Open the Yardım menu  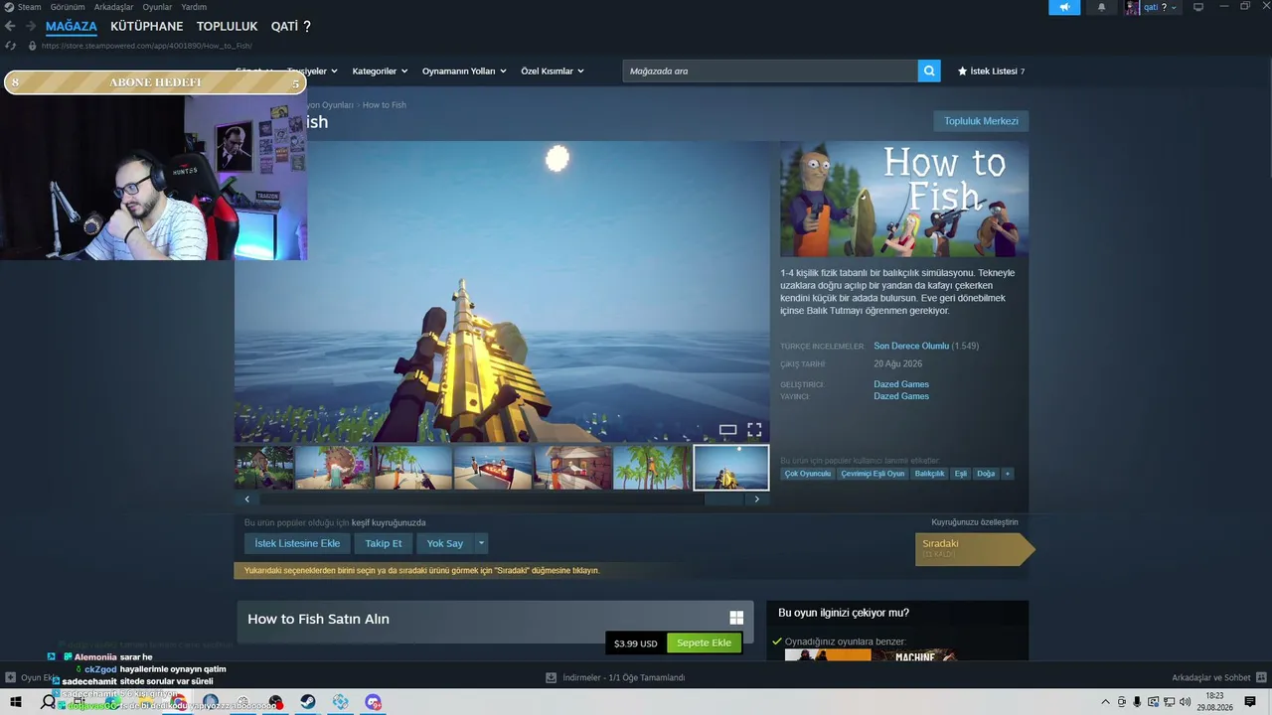coord(194,7)
